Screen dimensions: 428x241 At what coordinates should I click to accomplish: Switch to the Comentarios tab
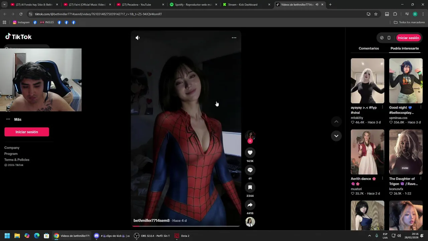point(369,49)
